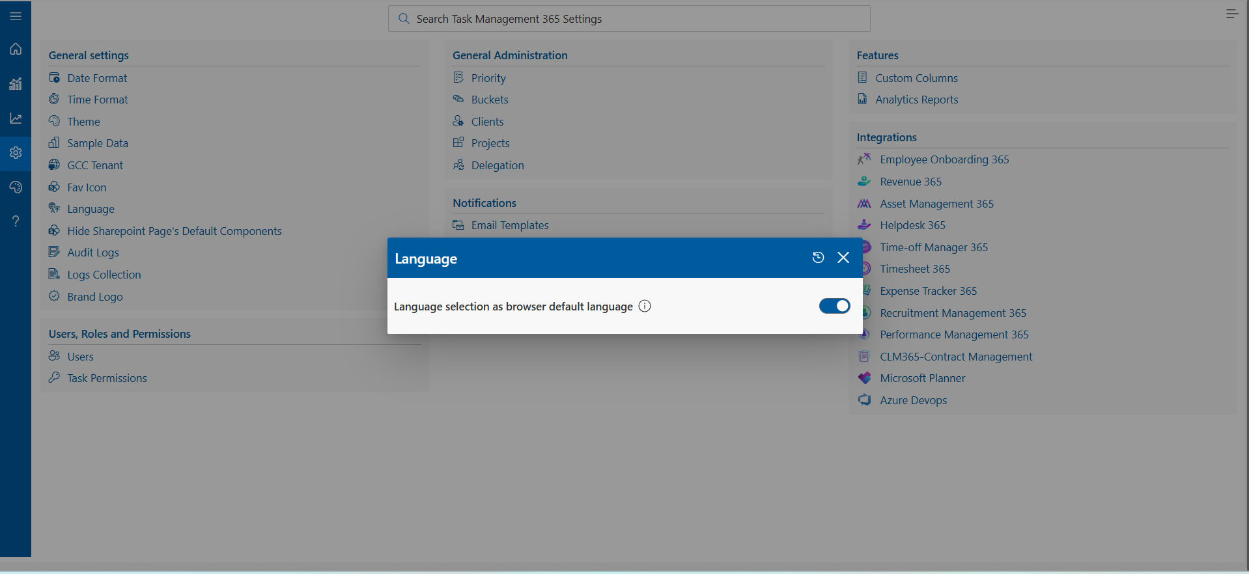Open Custom Columns feature
This screenshot has height=574, width=1249.
tap(916, 78)
